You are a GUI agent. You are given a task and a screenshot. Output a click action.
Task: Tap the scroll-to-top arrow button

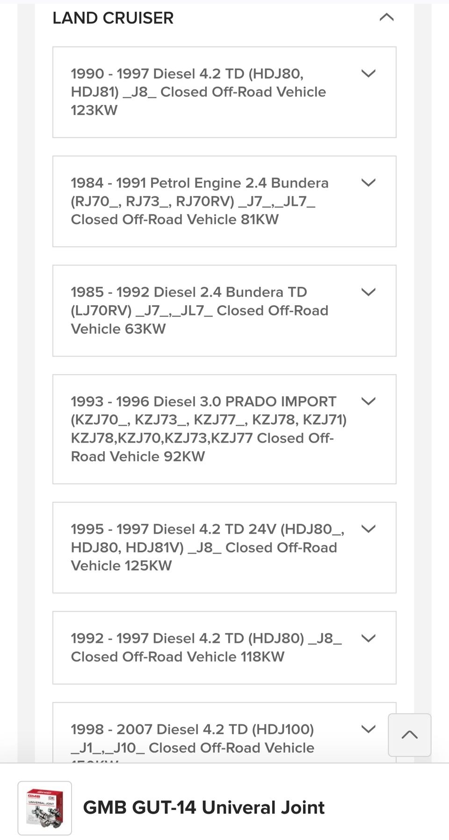click(409, 735)
